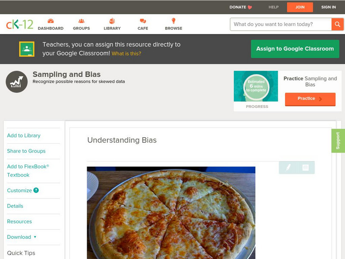Viewport: 345px width, 259px height.
Task: Click the orange search magnifier button
Action: [x=337, y=24]
